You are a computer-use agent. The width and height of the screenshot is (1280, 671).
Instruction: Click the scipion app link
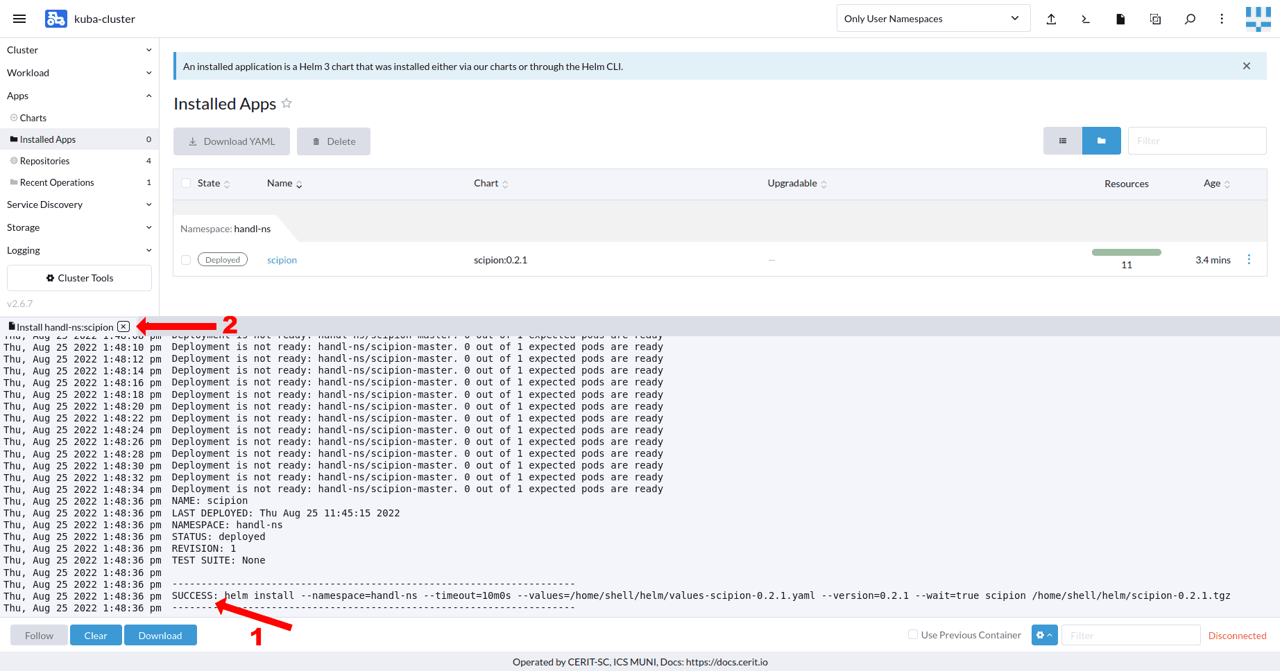pyautogui.click(x=282, y=260)
